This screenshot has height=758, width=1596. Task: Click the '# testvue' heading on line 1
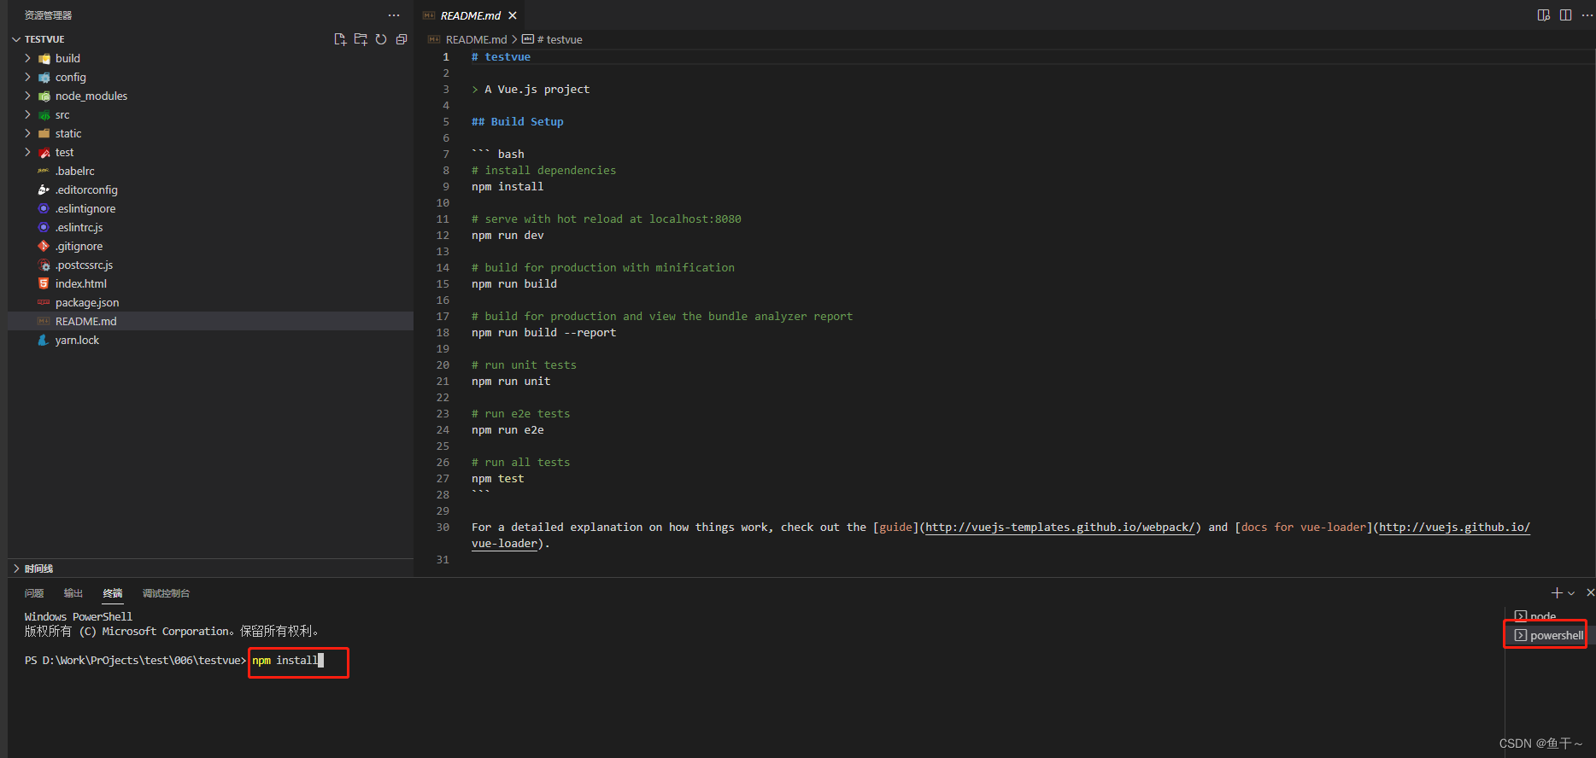pyautogui.click(x=502, y=57)
